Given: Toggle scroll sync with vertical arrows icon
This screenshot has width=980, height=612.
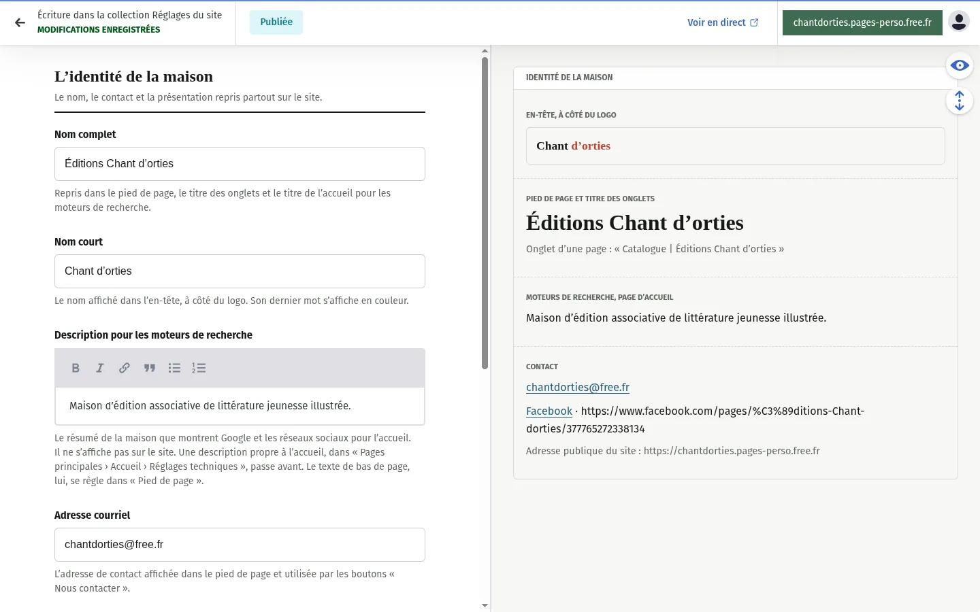Looking at the screenshot, I should click(960, 101).
